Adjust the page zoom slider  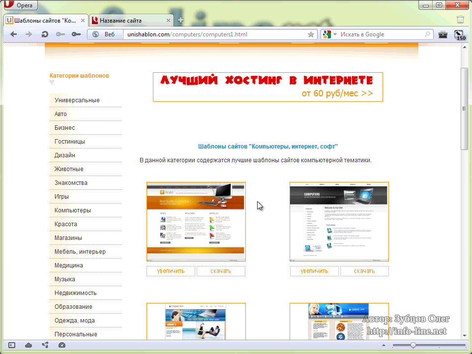click(x=413, y=345)
